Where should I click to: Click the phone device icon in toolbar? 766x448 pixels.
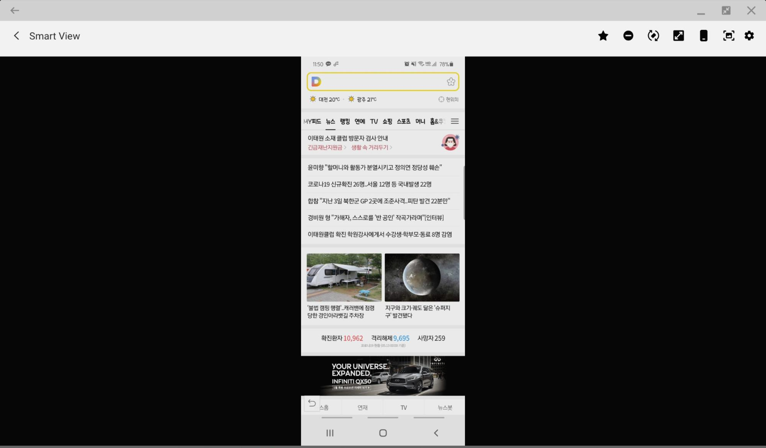[x=703, y=36]
